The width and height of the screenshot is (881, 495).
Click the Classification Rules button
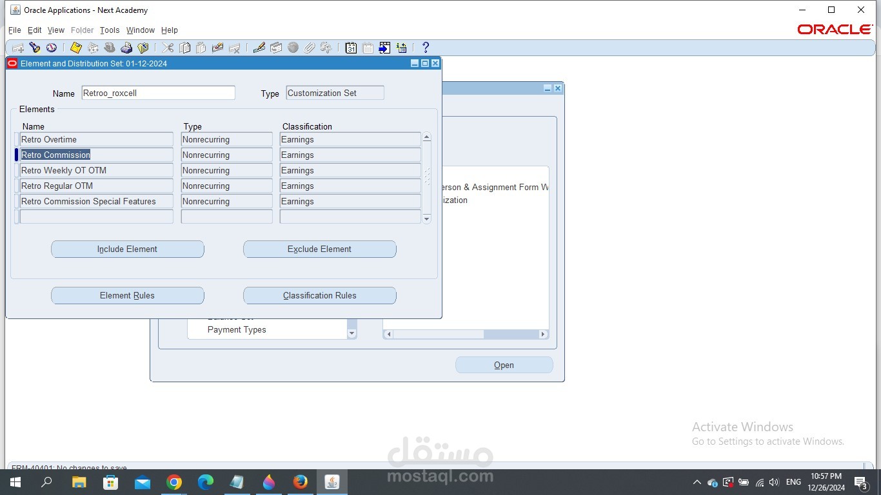(320, 296)
